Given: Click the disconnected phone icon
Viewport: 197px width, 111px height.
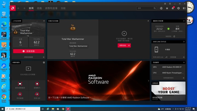Looking at the screenshot, I should click(156, 49).
